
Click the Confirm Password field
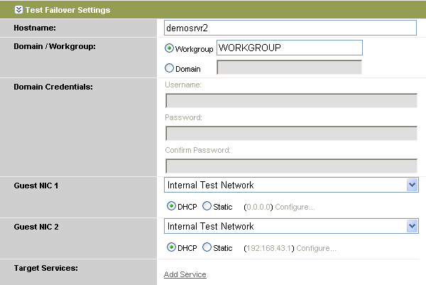(x=290, y=166)
